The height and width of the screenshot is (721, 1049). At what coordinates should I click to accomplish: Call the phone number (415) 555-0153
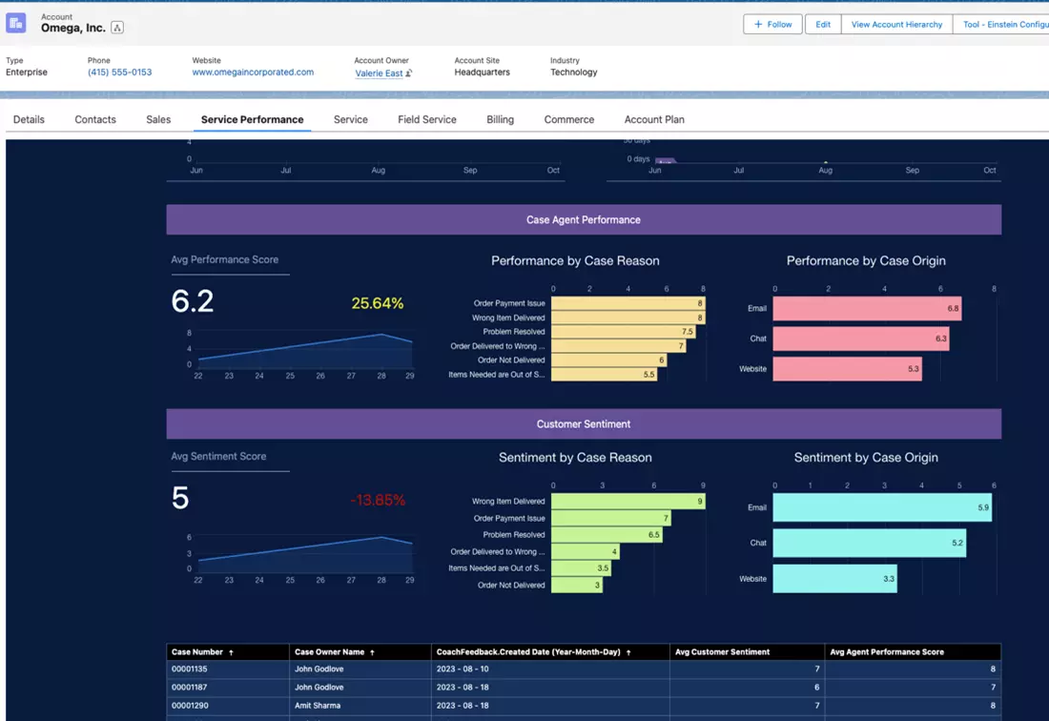tap(120, 72)
